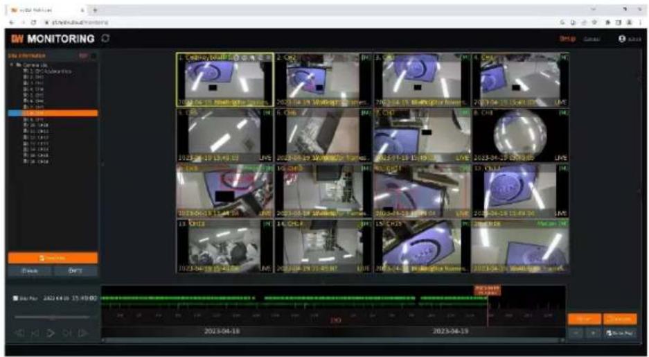Click the DW MONITORING logo
Screen dimensions: 649x357
53,39
